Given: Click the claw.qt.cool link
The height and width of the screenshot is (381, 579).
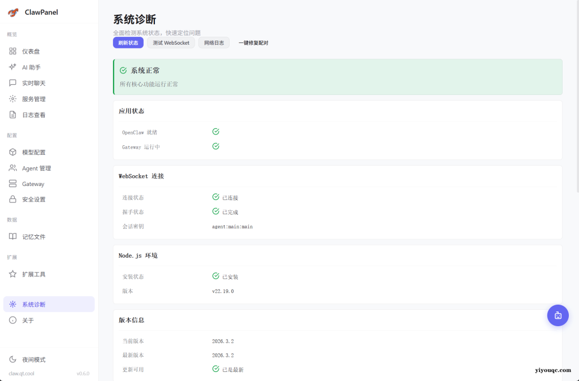Looking at the screenshot, I should [23, 373].
